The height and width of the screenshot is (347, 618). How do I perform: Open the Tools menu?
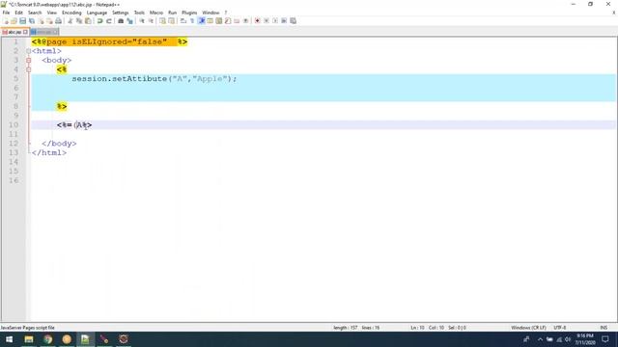tap(139, 13)
